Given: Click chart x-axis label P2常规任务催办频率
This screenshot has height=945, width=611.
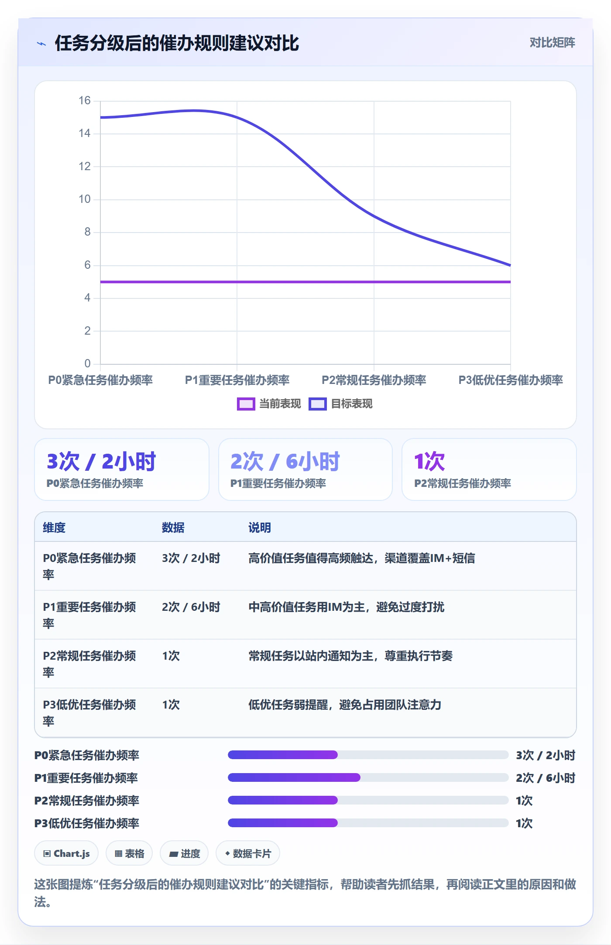Looking at the screenshot, I should [374, 380].
